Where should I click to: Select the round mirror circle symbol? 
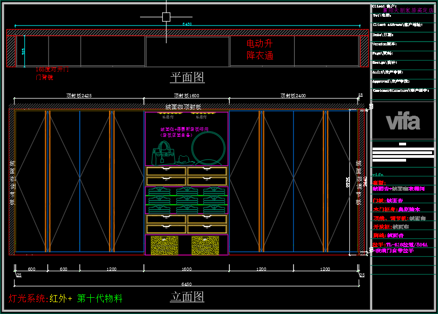[x=208, y=148]
